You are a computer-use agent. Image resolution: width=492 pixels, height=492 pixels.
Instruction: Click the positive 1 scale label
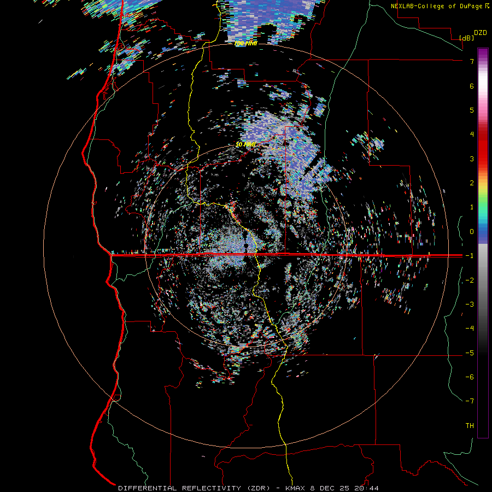click(x=472, y=207)
